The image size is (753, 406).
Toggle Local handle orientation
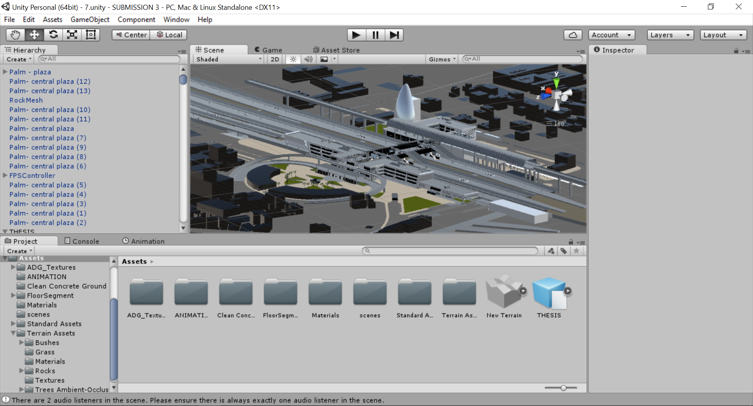coord(169,35)
